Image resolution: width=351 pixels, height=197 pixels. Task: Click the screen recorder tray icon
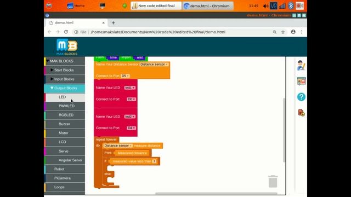[299, 5]
